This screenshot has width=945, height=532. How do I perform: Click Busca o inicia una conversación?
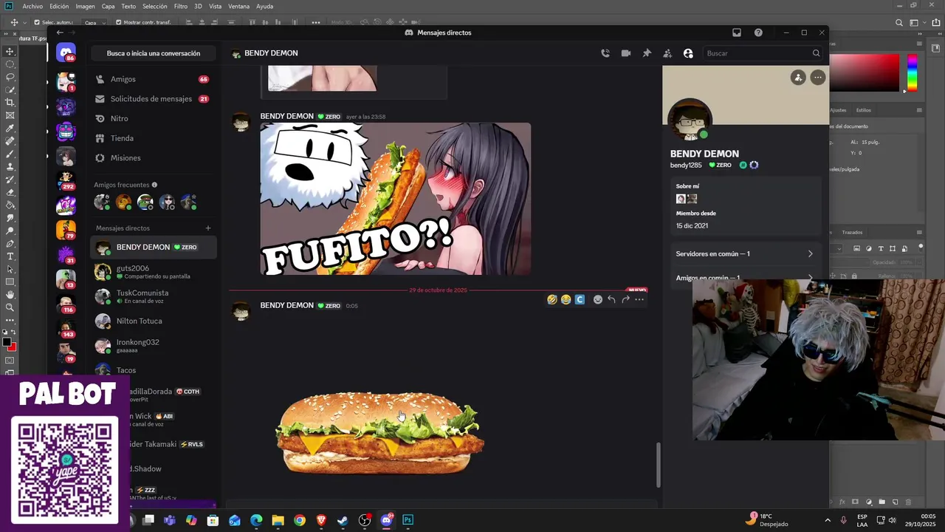pos(154,53)
